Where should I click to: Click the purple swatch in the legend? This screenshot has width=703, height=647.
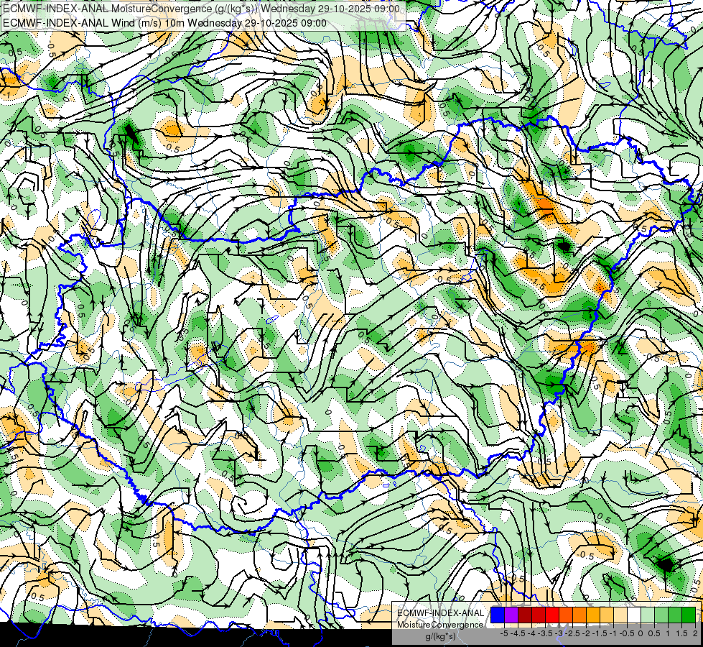click(511, 615)
